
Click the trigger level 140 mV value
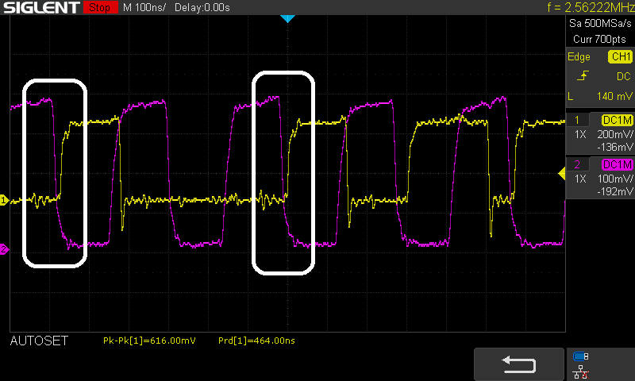coord(616,96)
